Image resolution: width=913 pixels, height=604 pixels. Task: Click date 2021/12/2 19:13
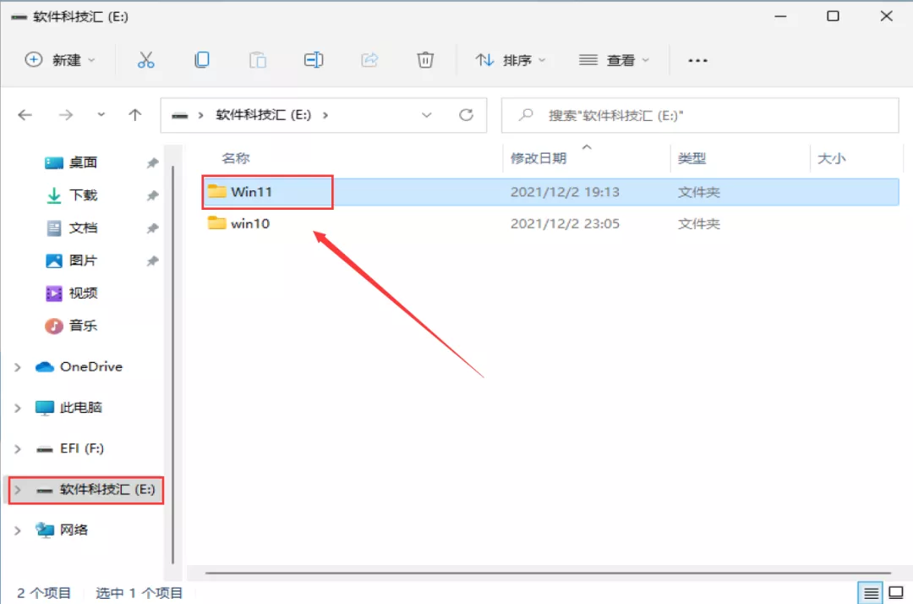tap(565, 192)
